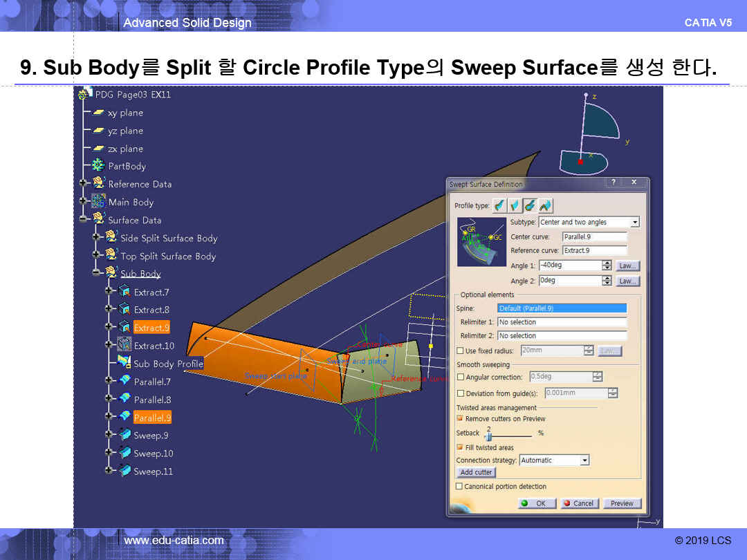
Task: Enable the Use fixed radius checkbox
Action: point(461,351)
